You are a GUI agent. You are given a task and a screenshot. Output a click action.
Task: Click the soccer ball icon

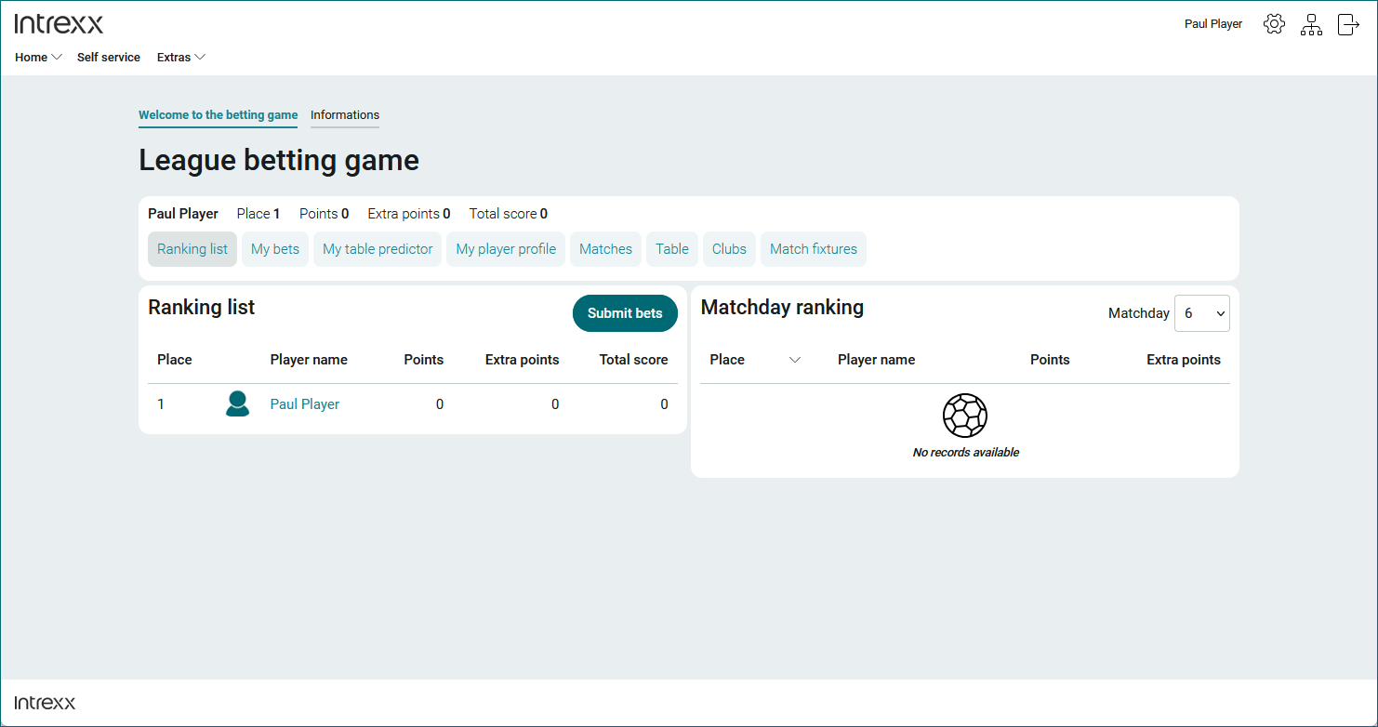click(x=965, y=416)
